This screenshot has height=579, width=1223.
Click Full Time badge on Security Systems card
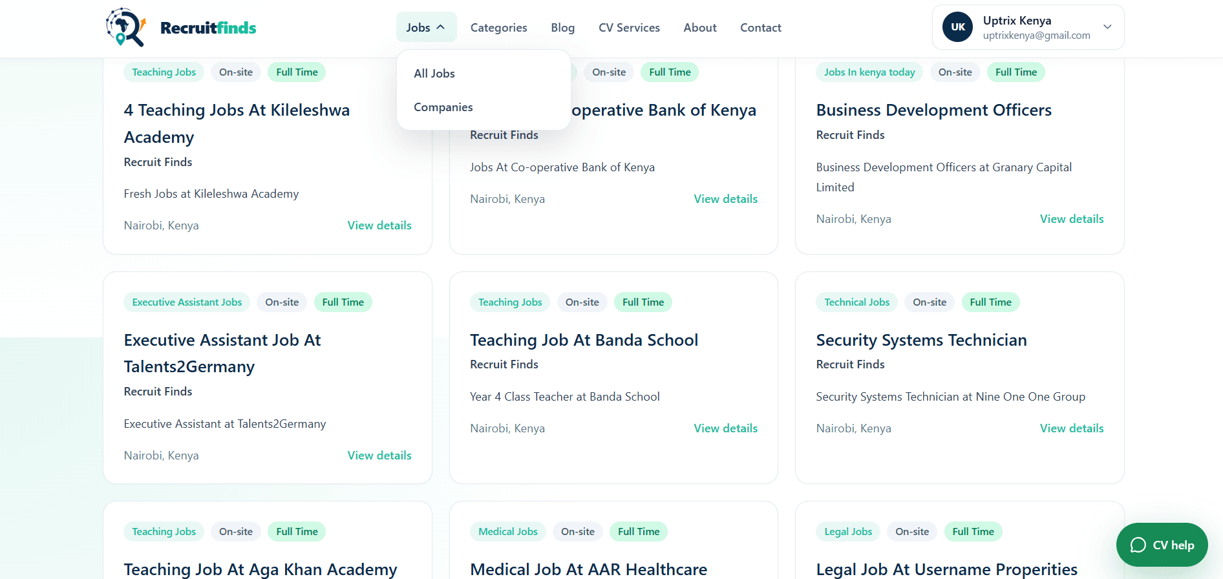pos(990,302)
